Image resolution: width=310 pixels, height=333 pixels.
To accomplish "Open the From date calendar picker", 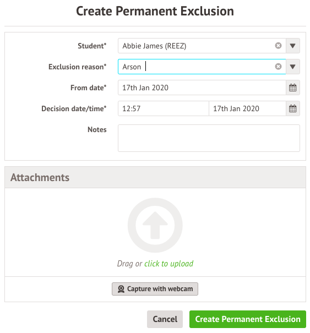I will [x=292, y=88].
